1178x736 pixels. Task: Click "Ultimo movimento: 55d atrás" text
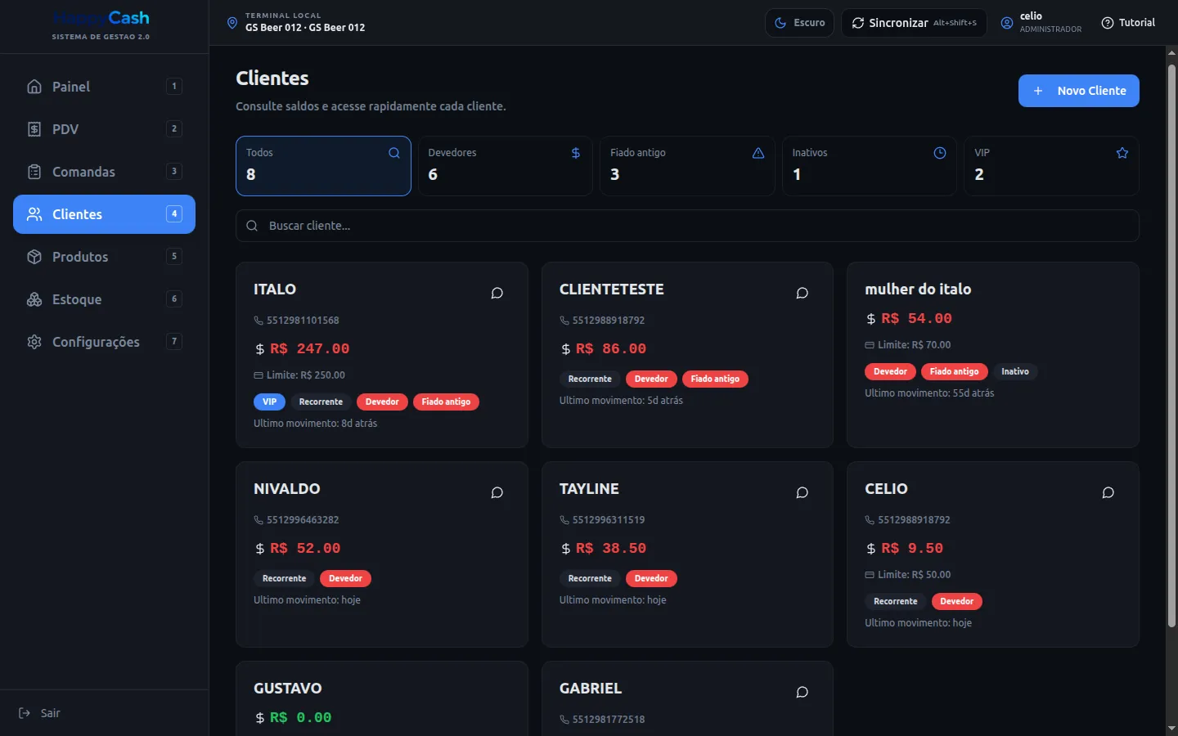(929, 393)
